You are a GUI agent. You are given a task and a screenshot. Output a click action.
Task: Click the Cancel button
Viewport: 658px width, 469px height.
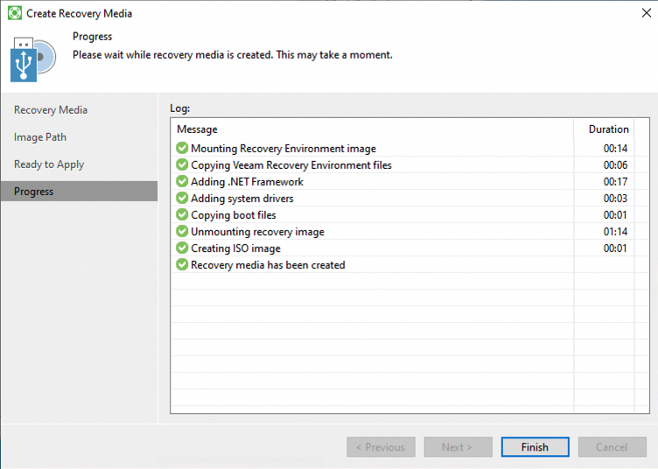click(x=612, y=447)
